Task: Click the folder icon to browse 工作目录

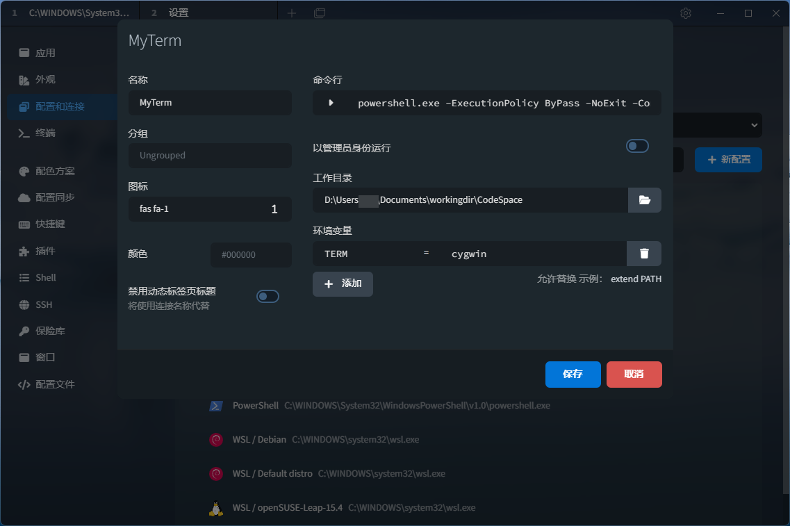Action: pos(644,200)
